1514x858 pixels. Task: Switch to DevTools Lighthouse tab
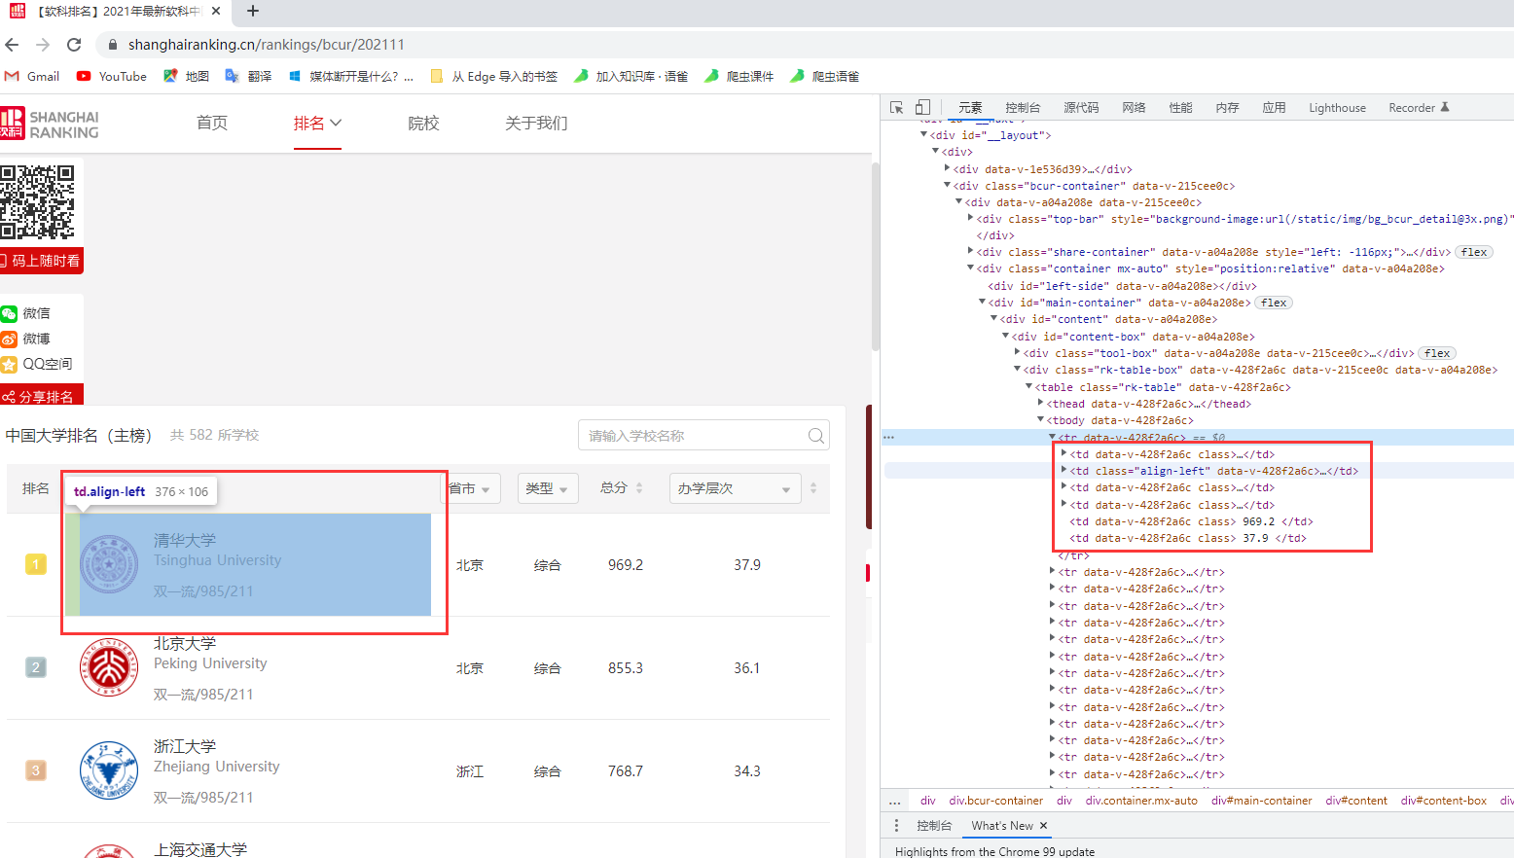point(1337,108)
